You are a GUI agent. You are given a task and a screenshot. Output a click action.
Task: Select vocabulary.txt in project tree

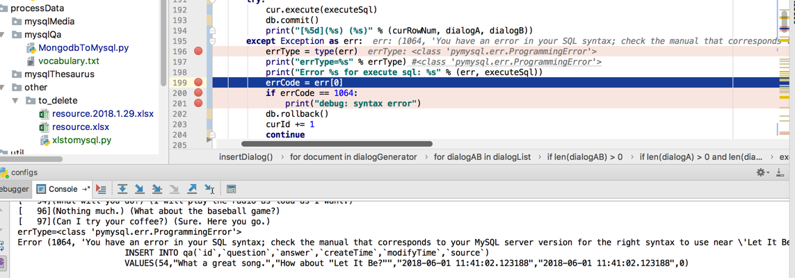point(69,61)
